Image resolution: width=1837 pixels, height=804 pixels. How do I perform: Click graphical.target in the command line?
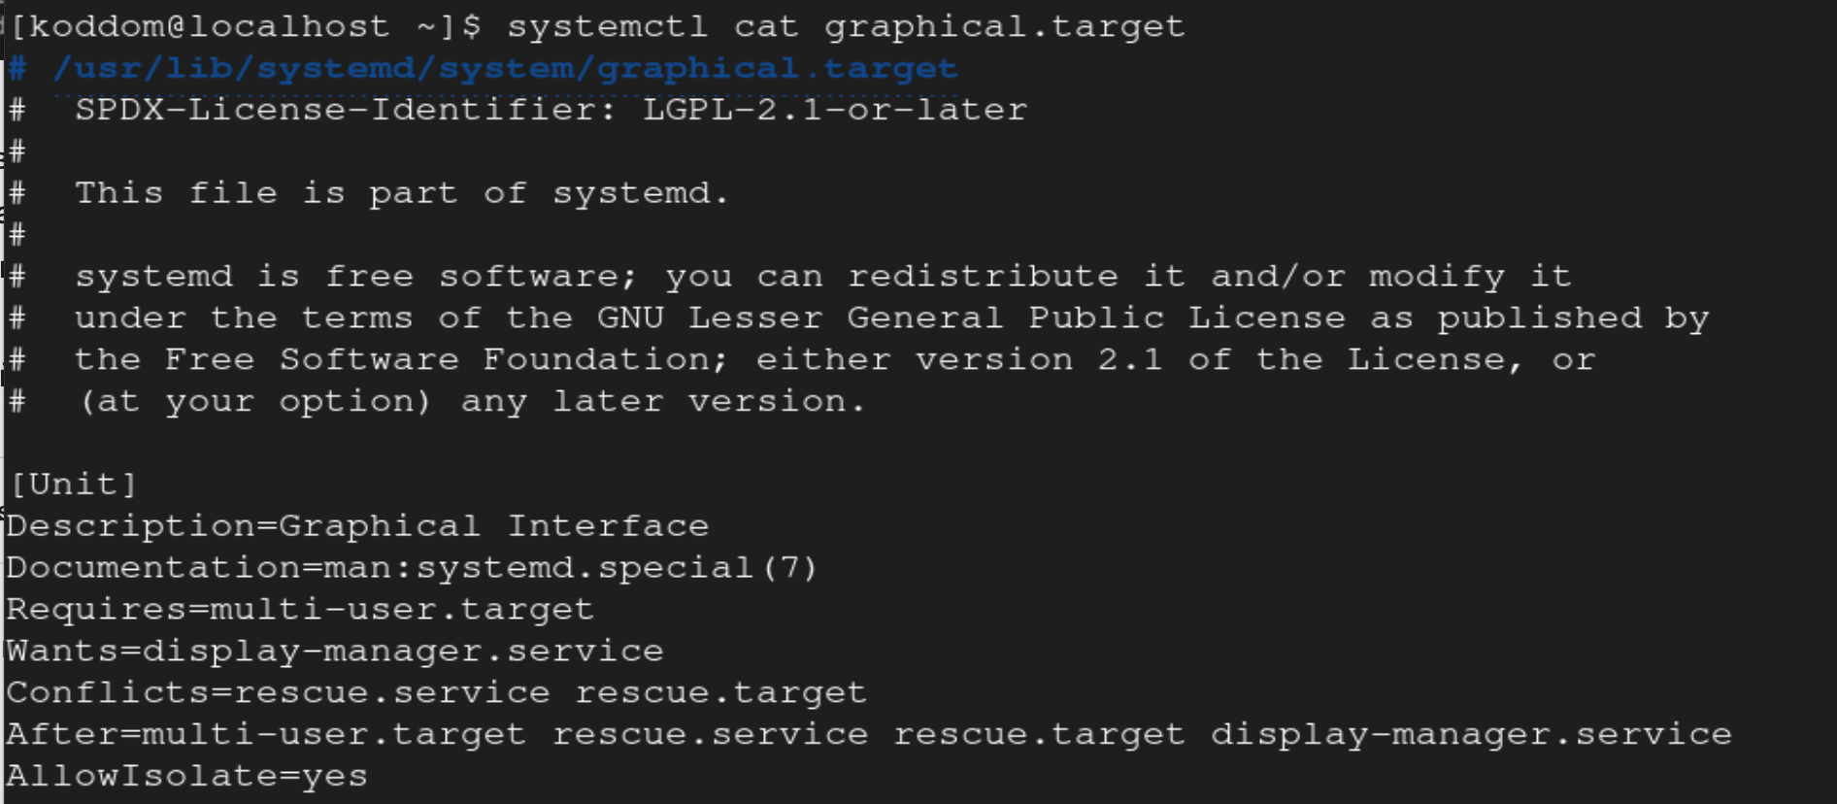[x=1004, y=27]
